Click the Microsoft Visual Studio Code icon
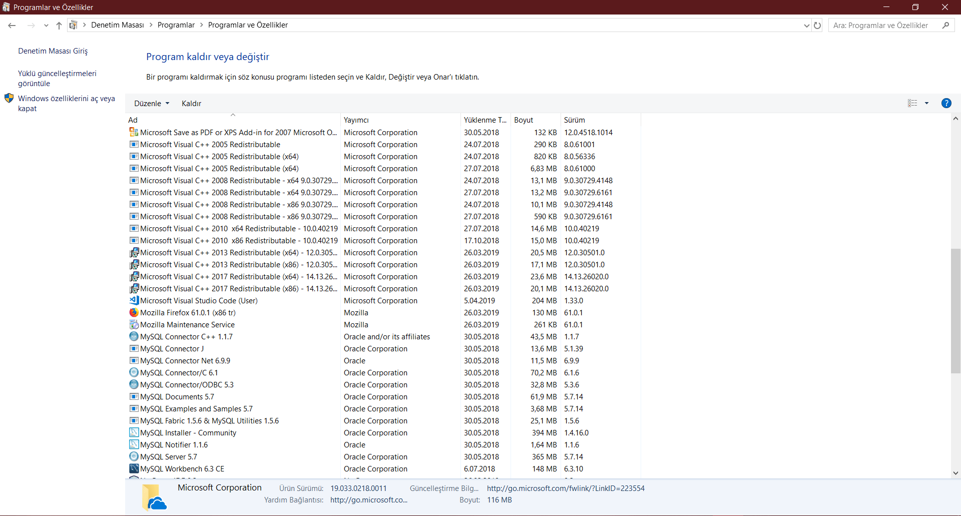Viewport: 961px width, 516px height. click(x=134, y=300)
